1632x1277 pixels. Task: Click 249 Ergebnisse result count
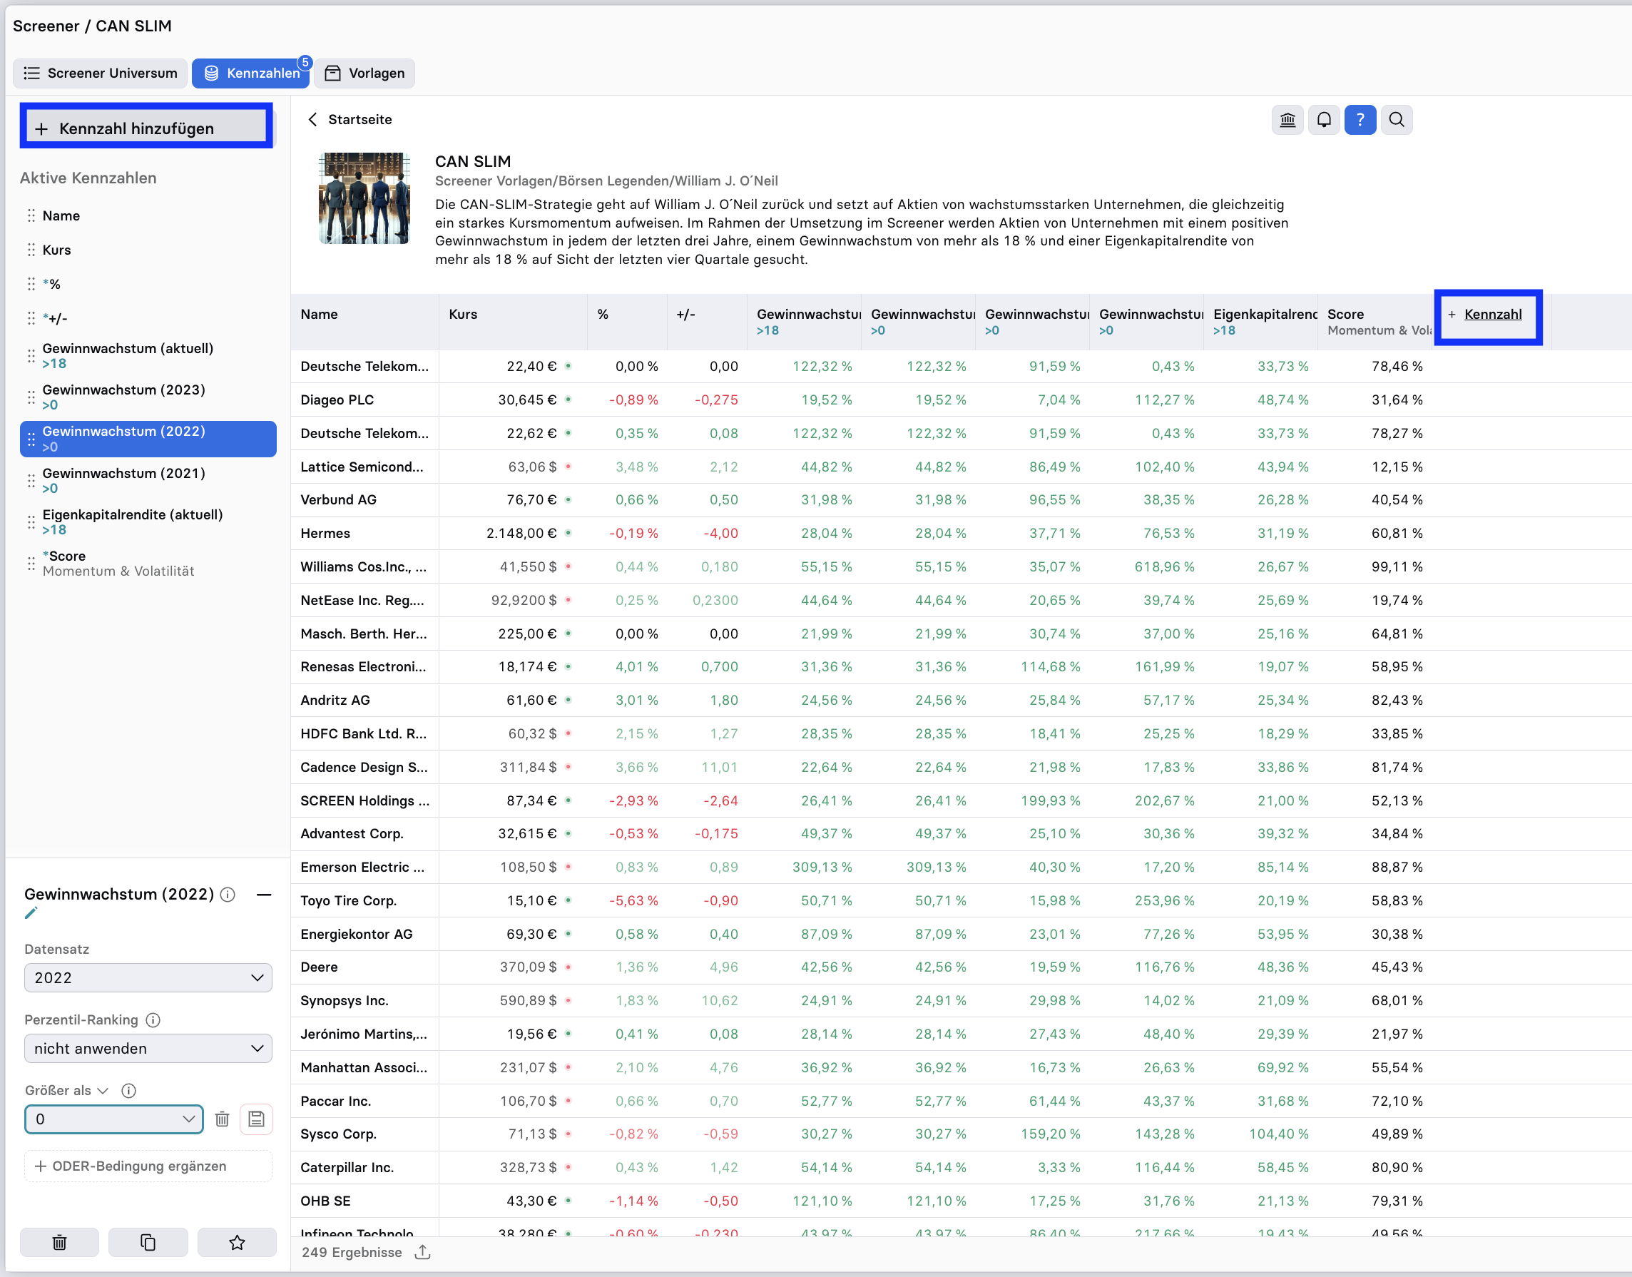[352, 1252]
